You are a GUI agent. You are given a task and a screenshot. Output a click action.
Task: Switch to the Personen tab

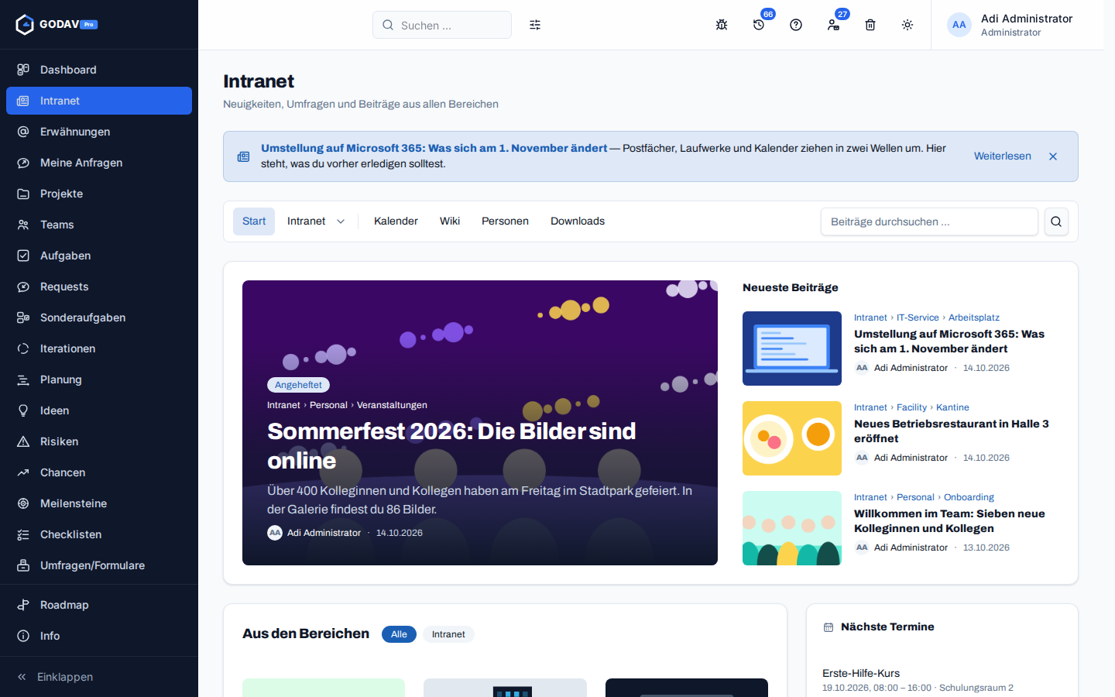[x=505, y=221]
